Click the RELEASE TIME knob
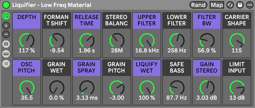 87,41
